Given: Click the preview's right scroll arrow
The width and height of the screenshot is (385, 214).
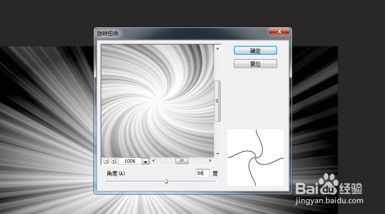Looking at the screenshot, I should coord(211,161).
